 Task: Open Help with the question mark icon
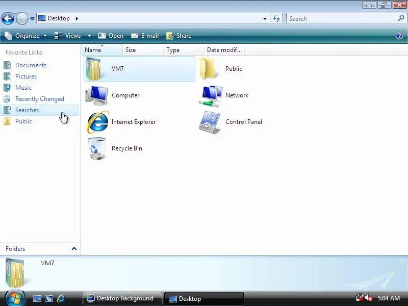coord(399,36)
